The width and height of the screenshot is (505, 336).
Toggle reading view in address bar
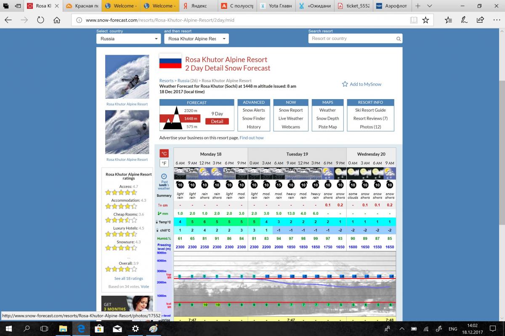coord(414,20)
